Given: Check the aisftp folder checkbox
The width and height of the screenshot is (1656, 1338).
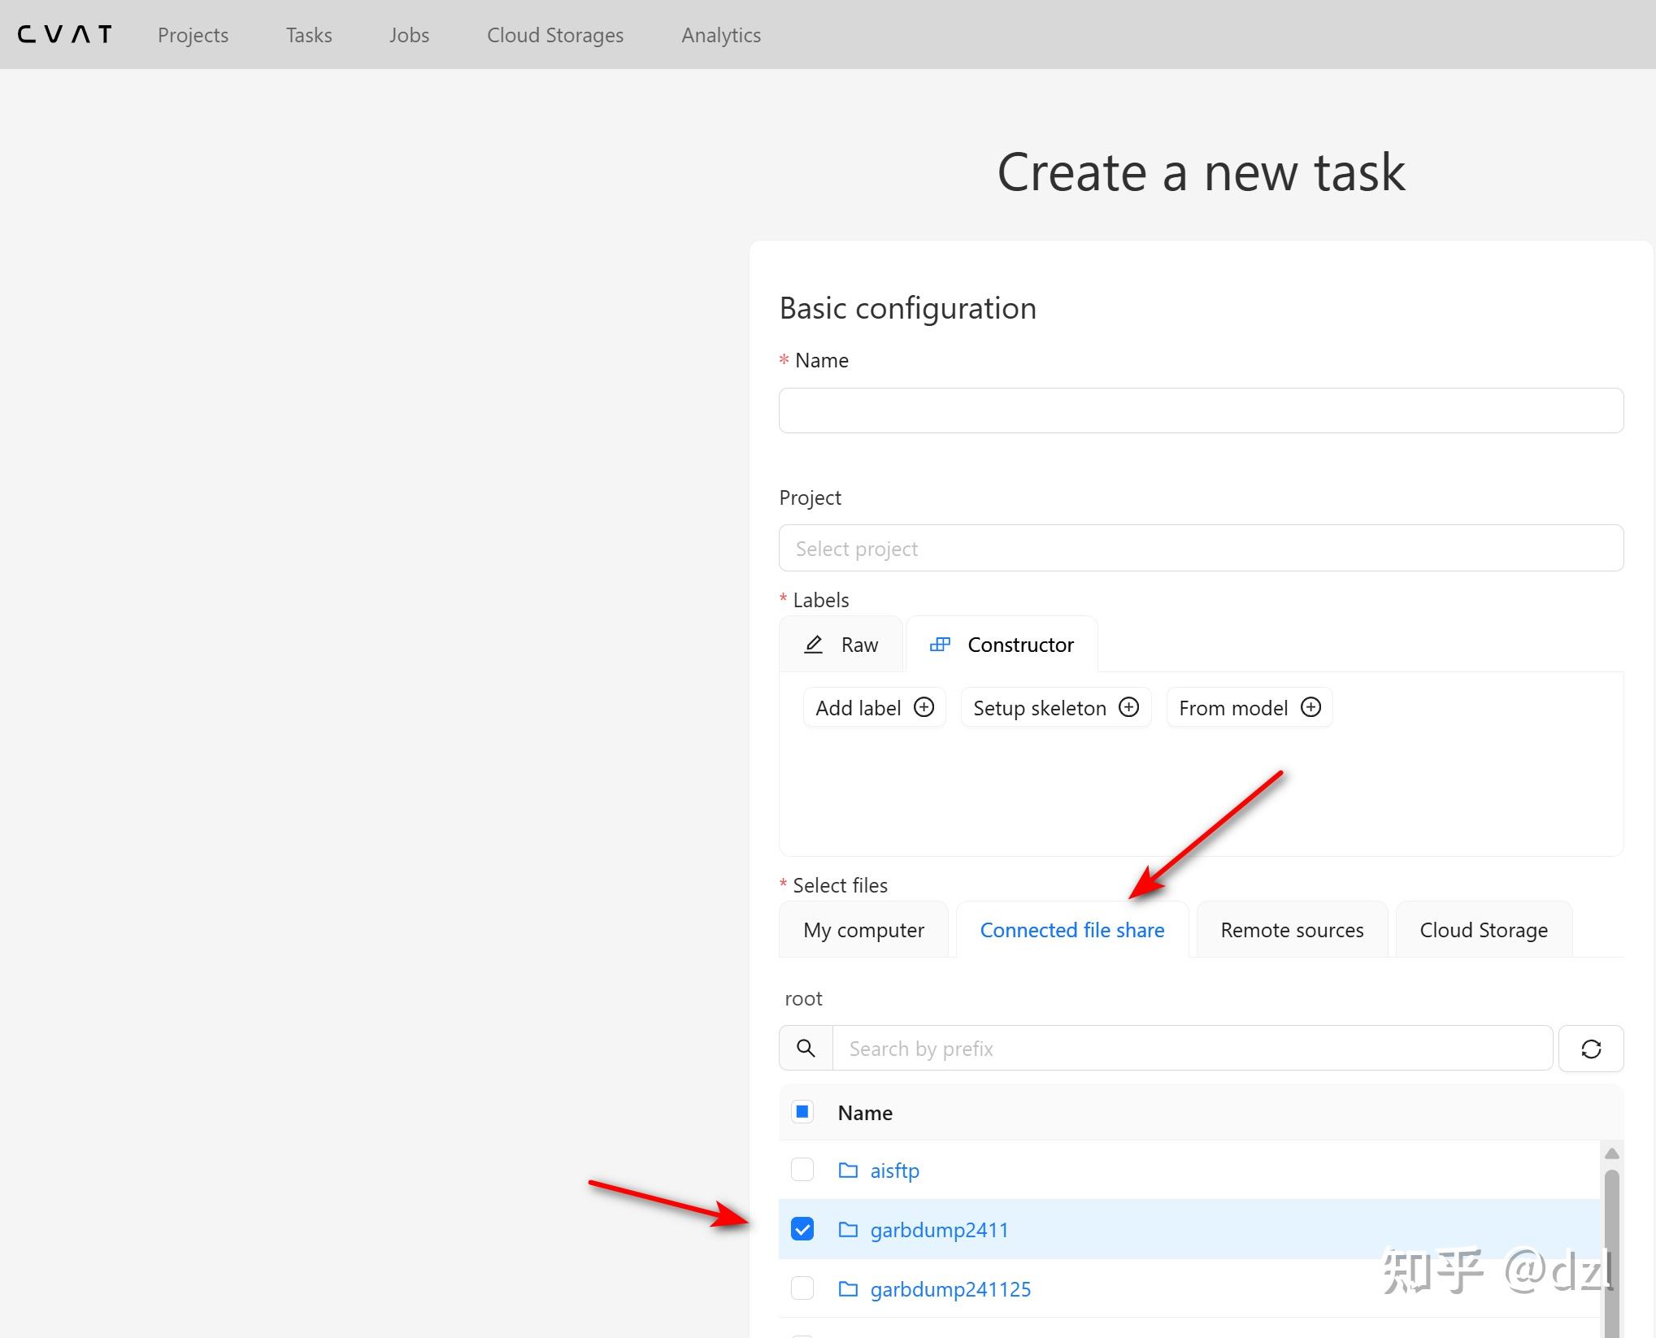Looking at the screenshot, I should [802, 1170].
